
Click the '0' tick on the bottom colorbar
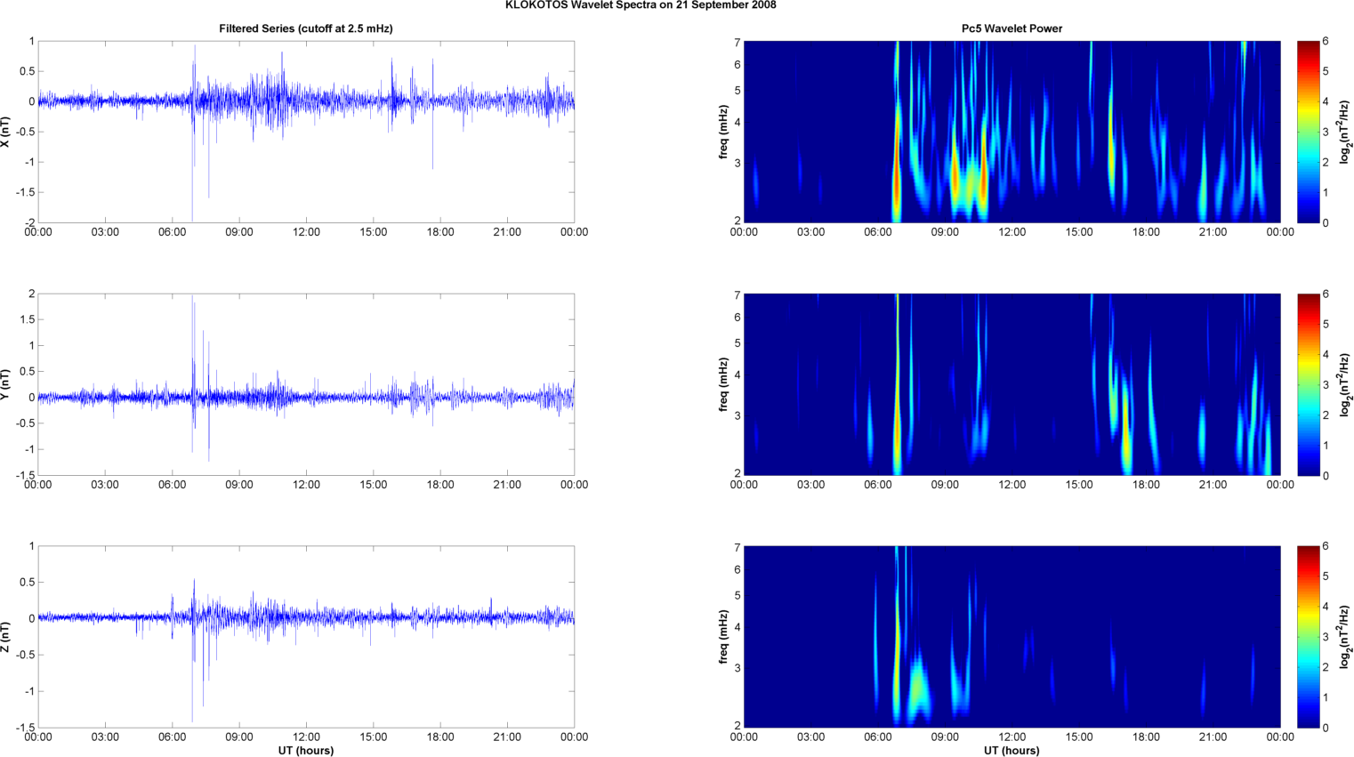1326,728
